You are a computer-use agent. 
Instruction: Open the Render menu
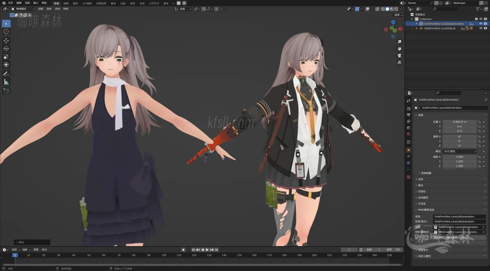click(x=27, y=3)
